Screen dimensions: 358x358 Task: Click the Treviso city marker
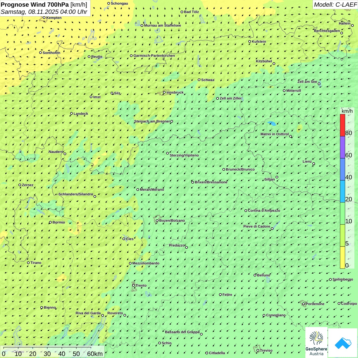(x=258, y=351)
